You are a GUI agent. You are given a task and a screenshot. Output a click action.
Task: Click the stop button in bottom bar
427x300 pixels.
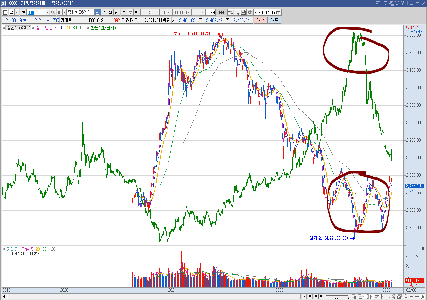(x=316, y=296)
